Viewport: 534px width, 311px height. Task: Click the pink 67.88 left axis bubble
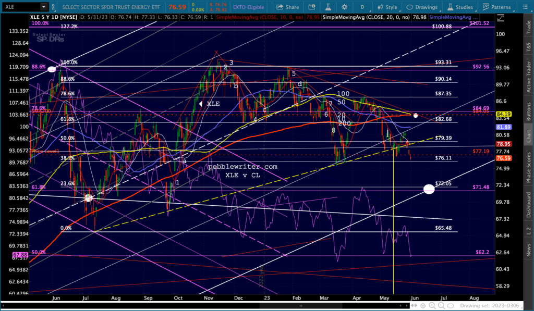coord(20,255)
